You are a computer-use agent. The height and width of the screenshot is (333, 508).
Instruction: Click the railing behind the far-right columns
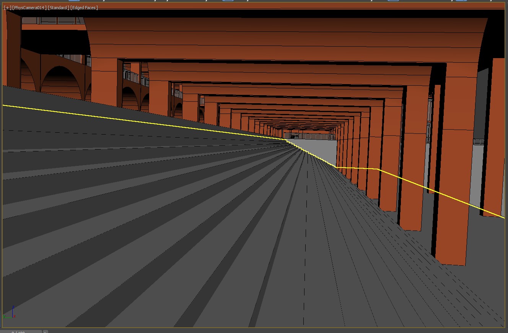point(479,142)
